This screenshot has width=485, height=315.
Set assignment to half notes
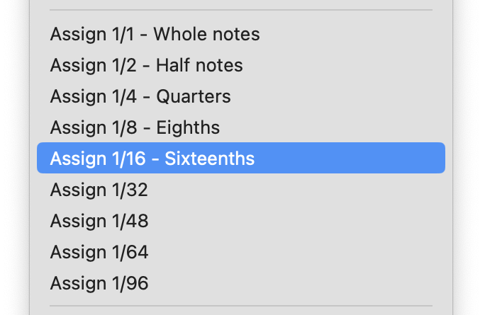pos(146,66)
